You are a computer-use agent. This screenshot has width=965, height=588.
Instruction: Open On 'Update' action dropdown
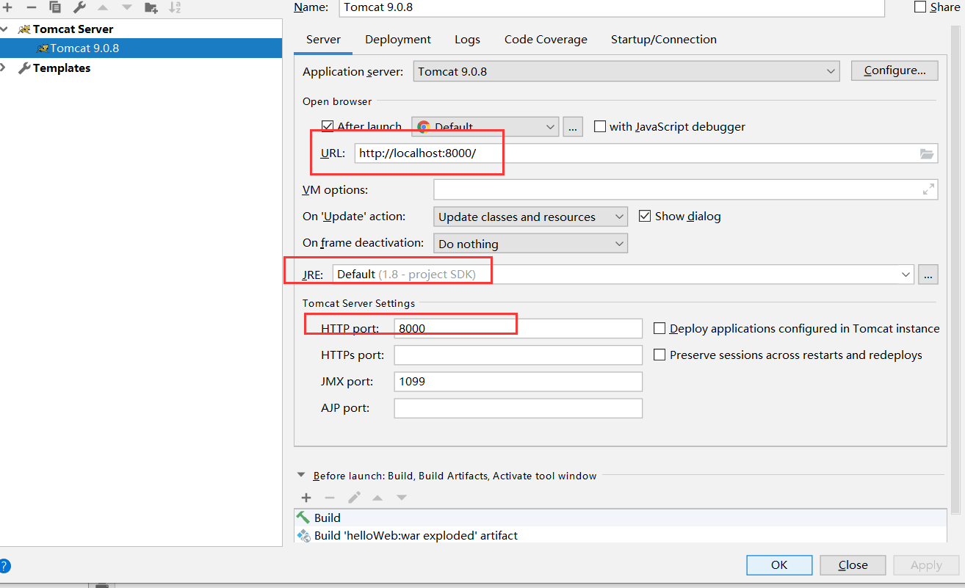(530, 217)
